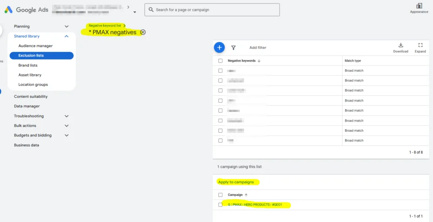Screen dimensions: 433x222
Task: Click the Campaign column header
Action: [235, 195]
